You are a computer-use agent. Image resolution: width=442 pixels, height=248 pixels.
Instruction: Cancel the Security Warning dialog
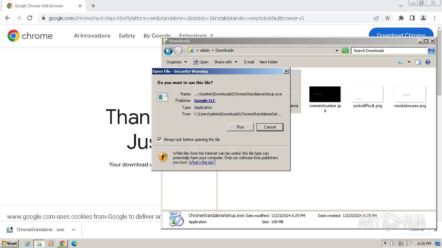click(x=270, y=127)
